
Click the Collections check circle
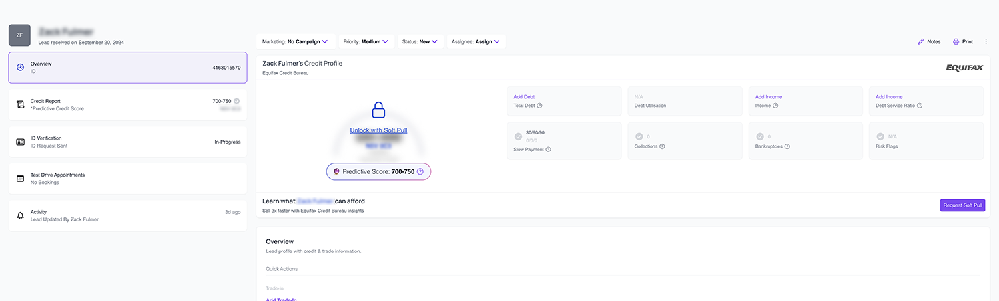639,136
